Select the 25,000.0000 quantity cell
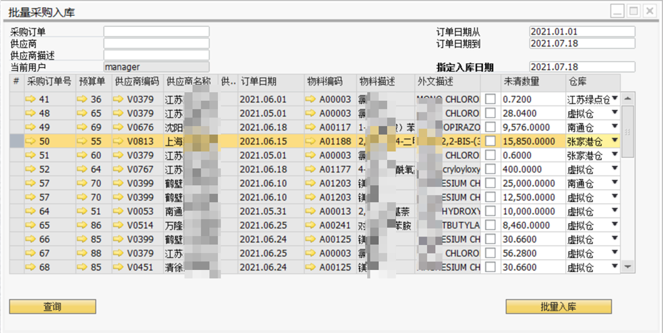Image resolution: width=663 pixels, height=333 pixels. click(x=533, y=183)
